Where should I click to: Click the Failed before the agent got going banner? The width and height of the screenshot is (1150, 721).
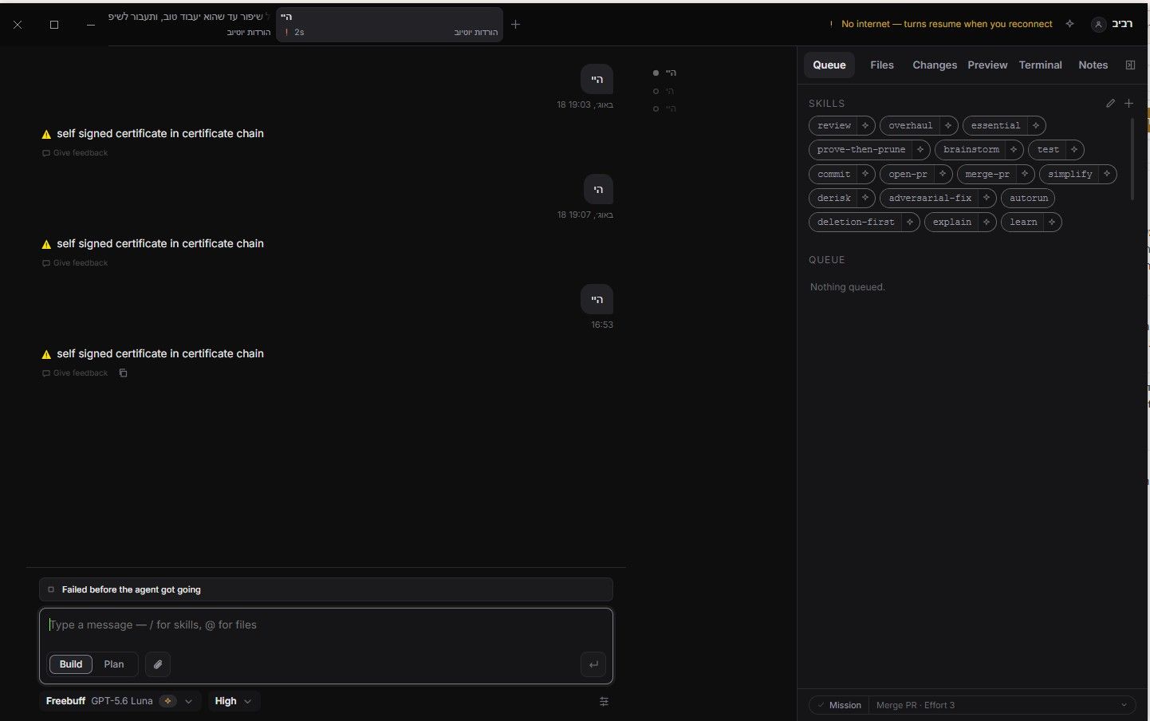pos(325,589)
